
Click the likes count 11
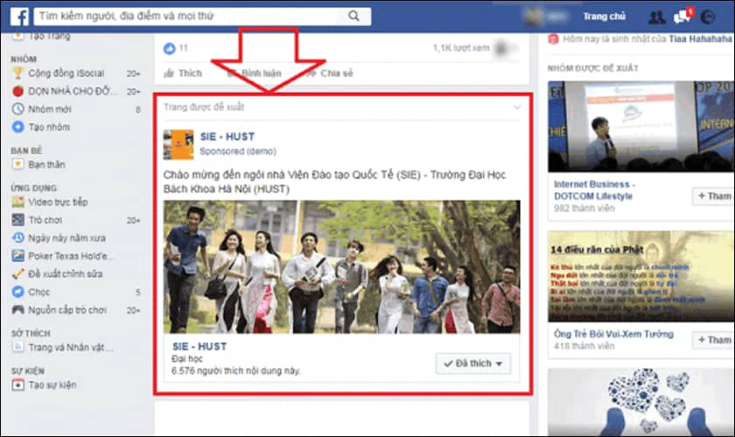click(183, 48)
